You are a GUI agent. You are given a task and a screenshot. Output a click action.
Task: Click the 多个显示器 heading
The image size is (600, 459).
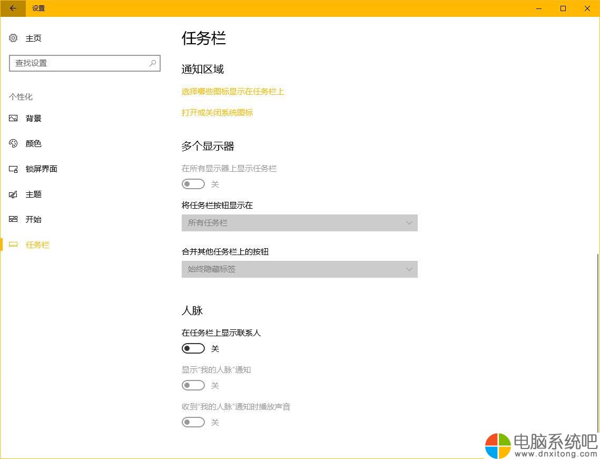click(208, 146)
